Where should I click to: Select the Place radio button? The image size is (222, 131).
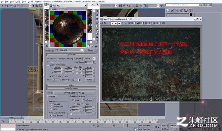(x=83, y=104)
